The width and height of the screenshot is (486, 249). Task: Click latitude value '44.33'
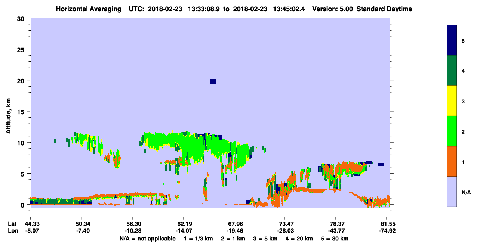coord(32,224)
